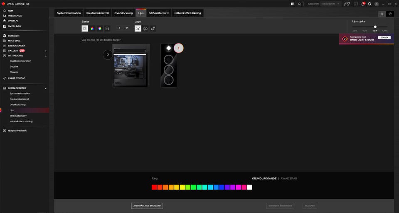Select GRUNDLÄGGANDE color mode
This screenshot has width=399, height=213.
coord(264,179)
